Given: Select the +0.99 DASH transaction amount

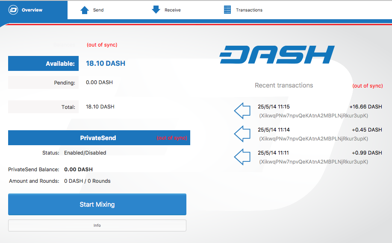Looking at the screenshot, I should coord(367,153).
